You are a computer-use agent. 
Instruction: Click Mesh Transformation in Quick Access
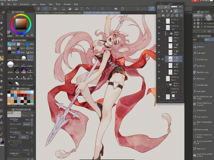(x=203, y=123)
